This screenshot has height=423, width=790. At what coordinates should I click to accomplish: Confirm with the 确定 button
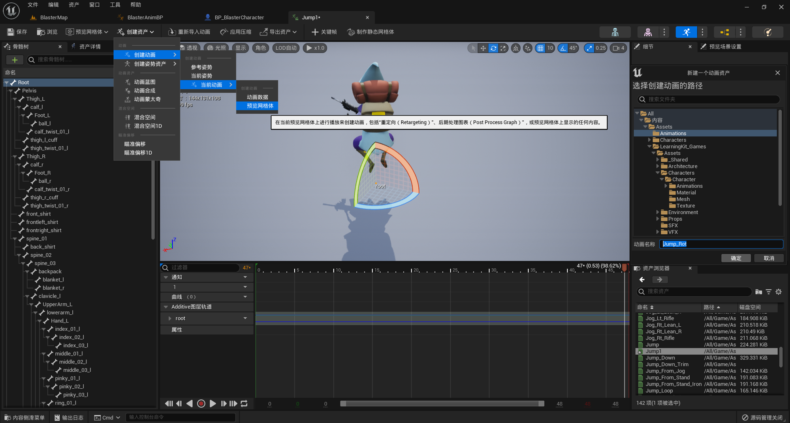(736, 258)
